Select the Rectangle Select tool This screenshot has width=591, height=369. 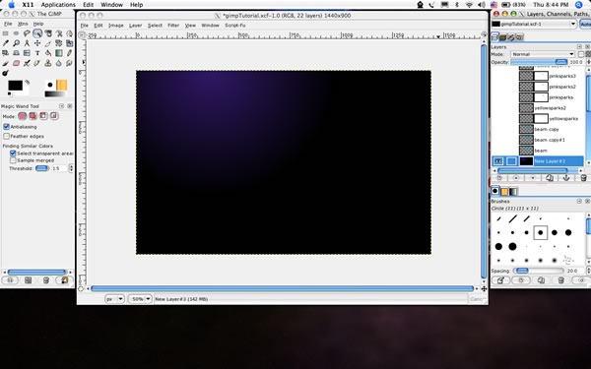coord(5,33)
